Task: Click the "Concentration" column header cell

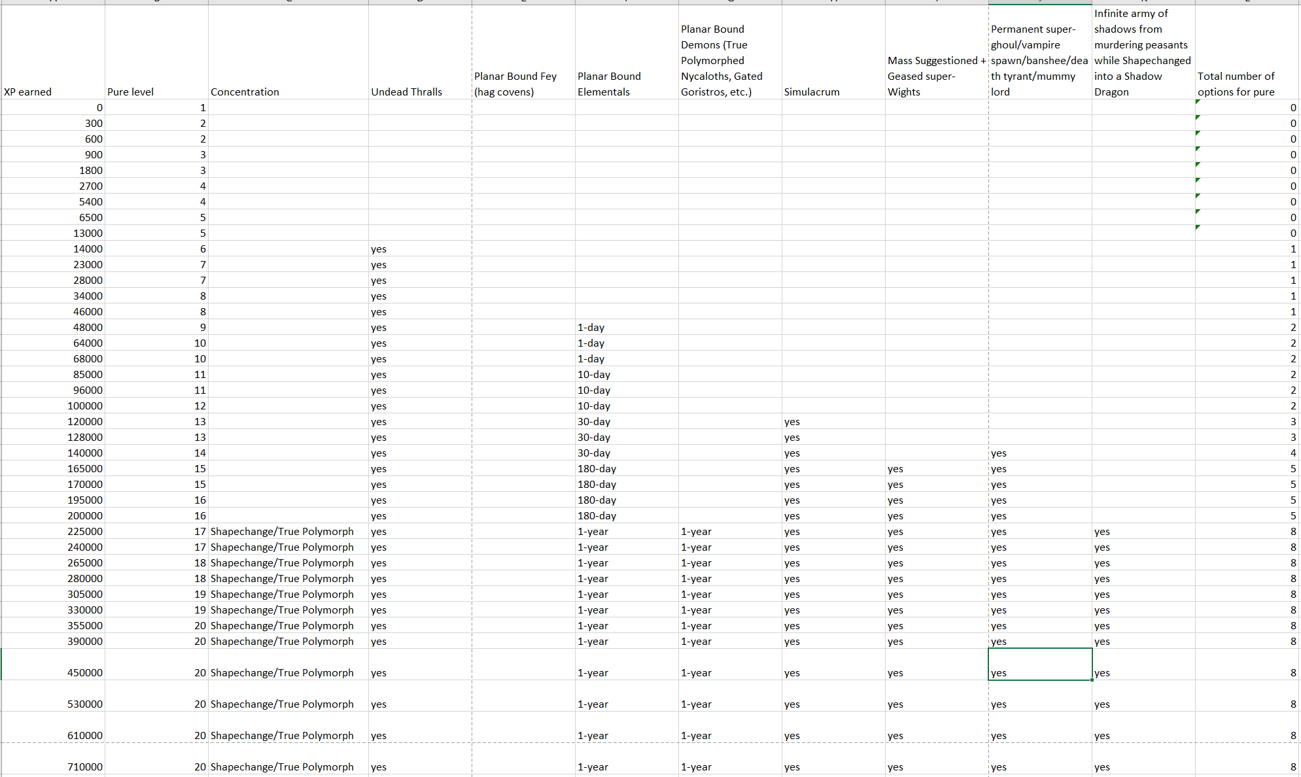Action: [x=288, y=52]
